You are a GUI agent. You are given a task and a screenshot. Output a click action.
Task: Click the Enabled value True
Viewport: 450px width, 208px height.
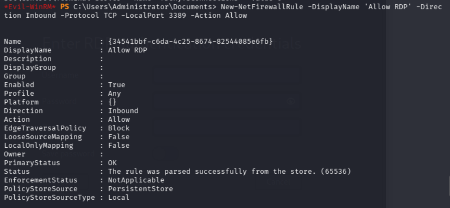pyautogui.click(x=116, y=85)
